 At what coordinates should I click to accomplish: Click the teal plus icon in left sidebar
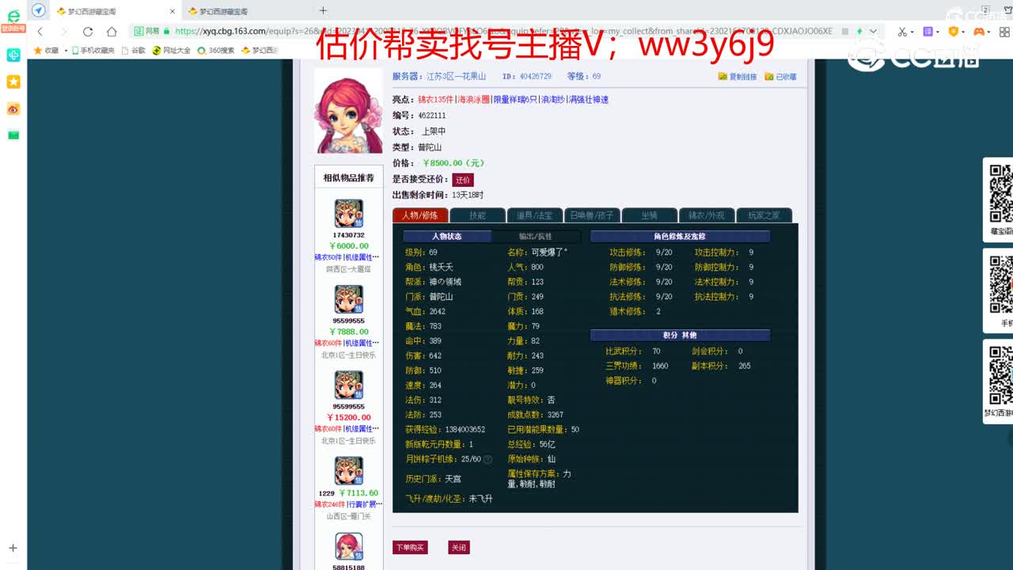pyautogui.click(x=13, y=55)
